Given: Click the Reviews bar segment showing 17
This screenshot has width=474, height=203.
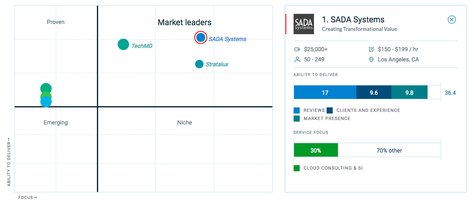Looking at the screenshot, I should 325,92.
